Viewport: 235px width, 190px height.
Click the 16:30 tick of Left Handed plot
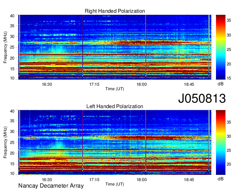tap(47, 180)
